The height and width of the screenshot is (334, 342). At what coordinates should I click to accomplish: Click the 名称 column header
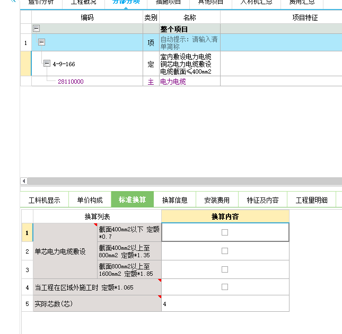(x=189, y=17)
